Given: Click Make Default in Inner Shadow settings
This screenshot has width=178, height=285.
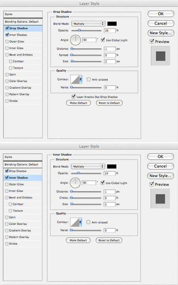Looking at the screenshot, I should tap(78, 240).
